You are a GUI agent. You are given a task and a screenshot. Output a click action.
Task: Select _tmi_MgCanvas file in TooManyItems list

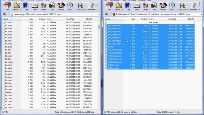coord(149,32)
